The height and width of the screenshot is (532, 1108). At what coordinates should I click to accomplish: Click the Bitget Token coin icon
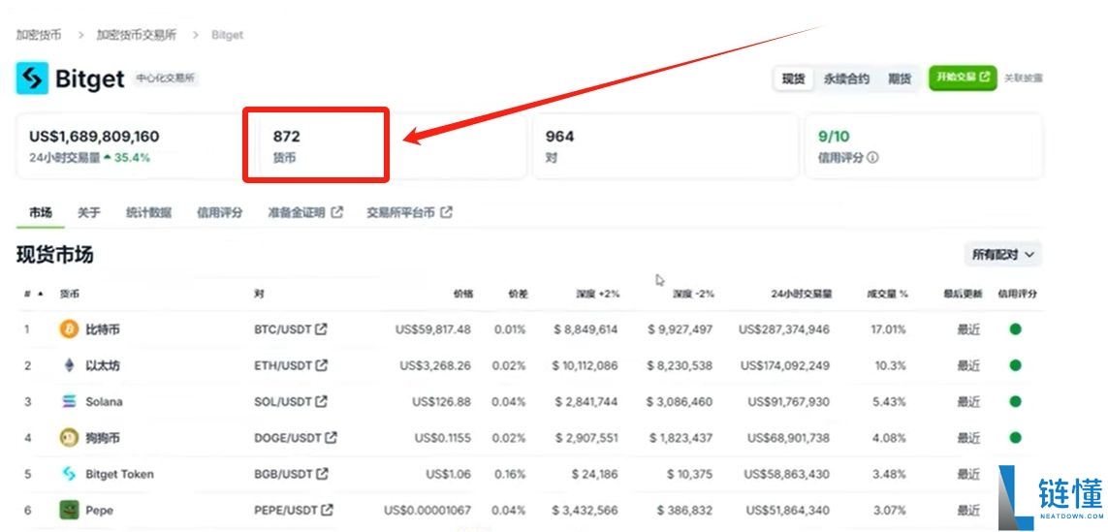(69, 473)
